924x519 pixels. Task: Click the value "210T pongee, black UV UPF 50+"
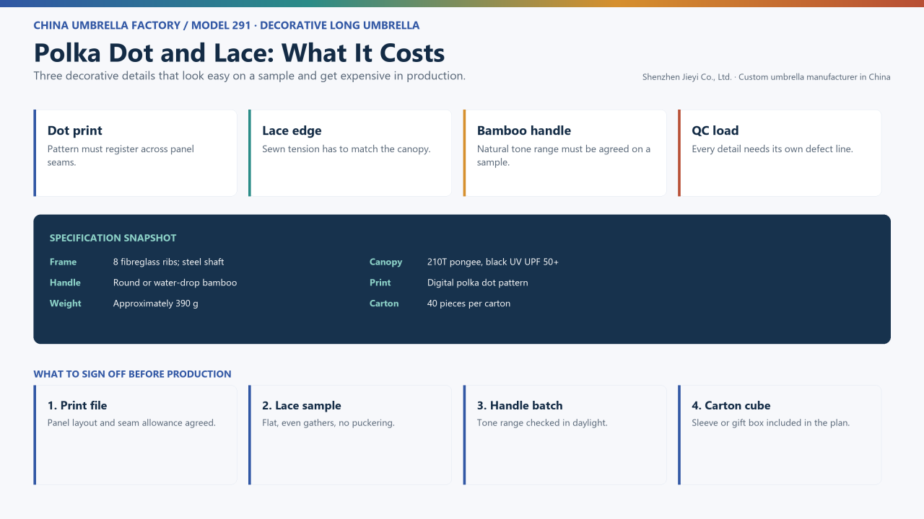(x=493, y=262)
